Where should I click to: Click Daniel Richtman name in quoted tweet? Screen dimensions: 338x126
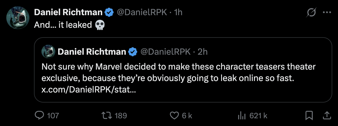tap(92, 52)
